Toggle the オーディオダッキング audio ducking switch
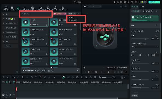The width and height of the screenshot is (162, 99). point(157,84)
